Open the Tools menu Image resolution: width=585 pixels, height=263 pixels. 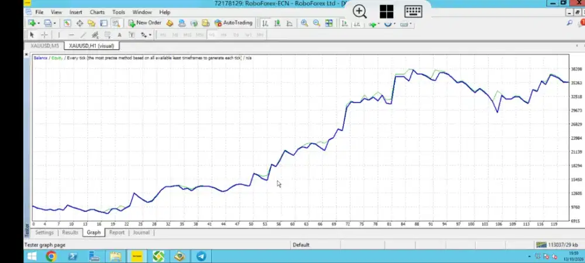pyautogui.click(x=119, y=12)
